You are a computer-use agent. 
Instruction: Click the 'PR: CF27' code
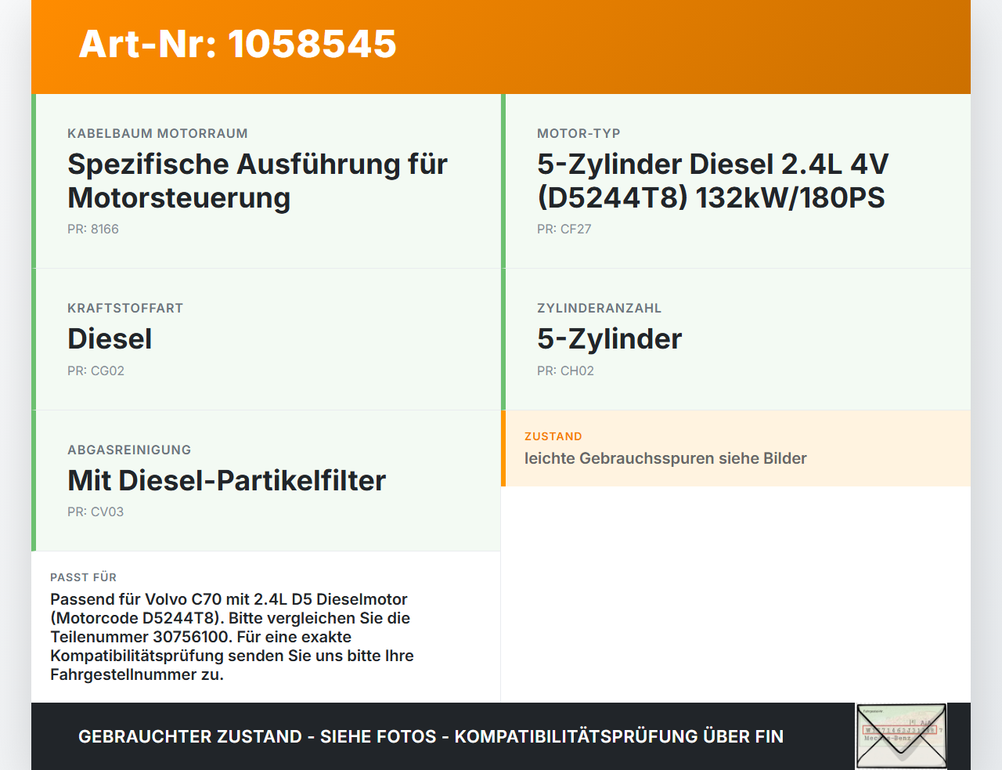pyautogui.click(x=564, y=229)
